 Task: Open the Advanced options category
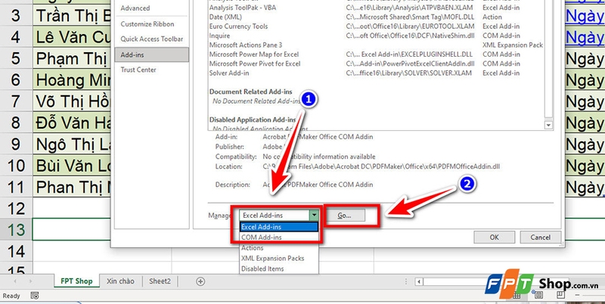pyautogui.click(x=152, y=8)
